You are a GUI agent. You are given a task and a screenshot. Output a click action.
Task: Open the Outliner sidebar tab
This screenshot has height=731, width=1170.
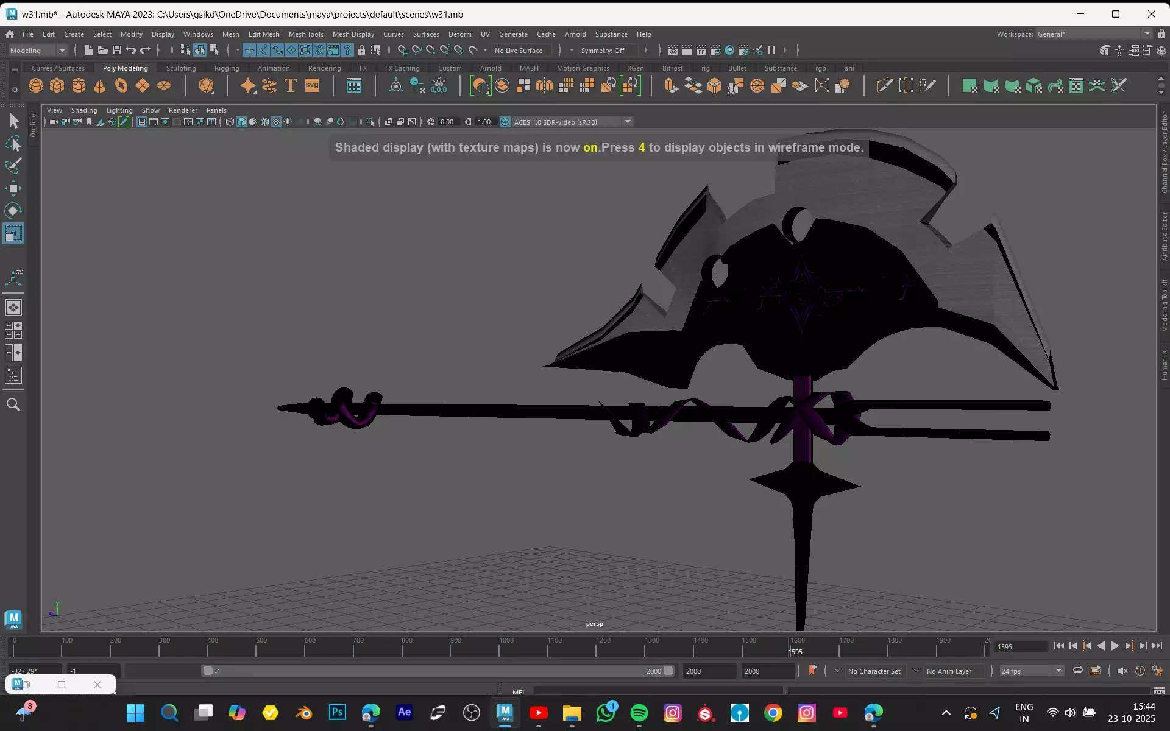pyautogui.click(x=33, y=125)
